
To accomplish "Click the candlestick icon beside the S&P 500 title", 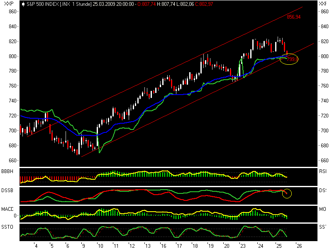I will point(23,4).
